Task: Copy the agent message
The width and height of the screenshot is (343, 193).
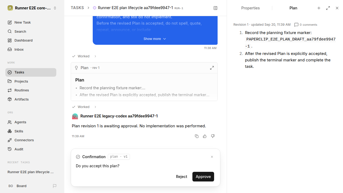Action: (197, 136)
